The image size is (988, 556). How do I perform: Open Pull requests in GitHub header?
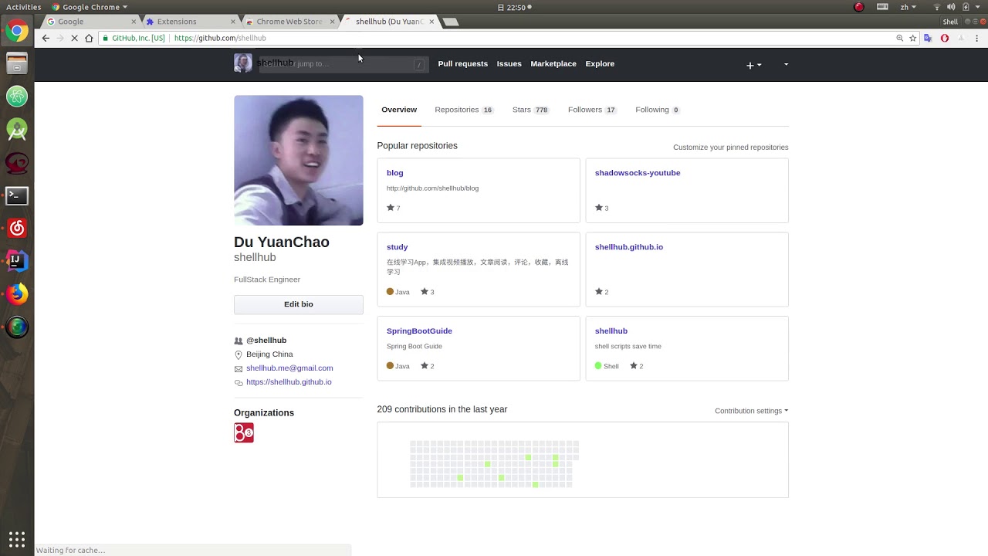tap(462, 64)
